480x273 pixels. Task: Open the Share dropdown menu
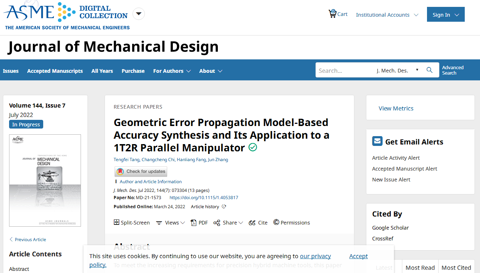point(228,223)
